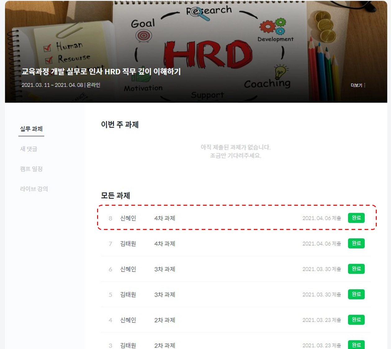Image resolution: width=391 pixels, height=349 pixels.
Task: Click the 완료 badge in row 4
Action: tap(356, 320)
